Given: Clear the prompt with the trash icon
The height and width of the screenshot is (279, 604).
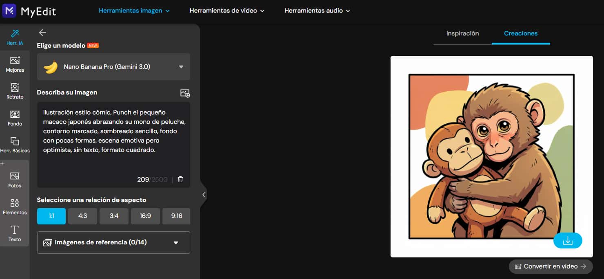Looking at the screenshot, I should click(x=180, y=179).
